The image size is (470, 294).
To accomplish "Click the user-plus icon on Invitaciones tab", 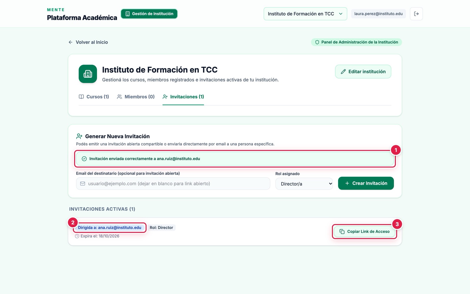I will (165, 97).
